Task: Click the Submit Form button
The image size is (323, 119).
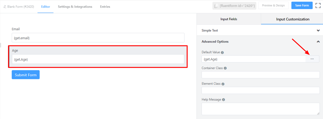Action: [26, 75]
